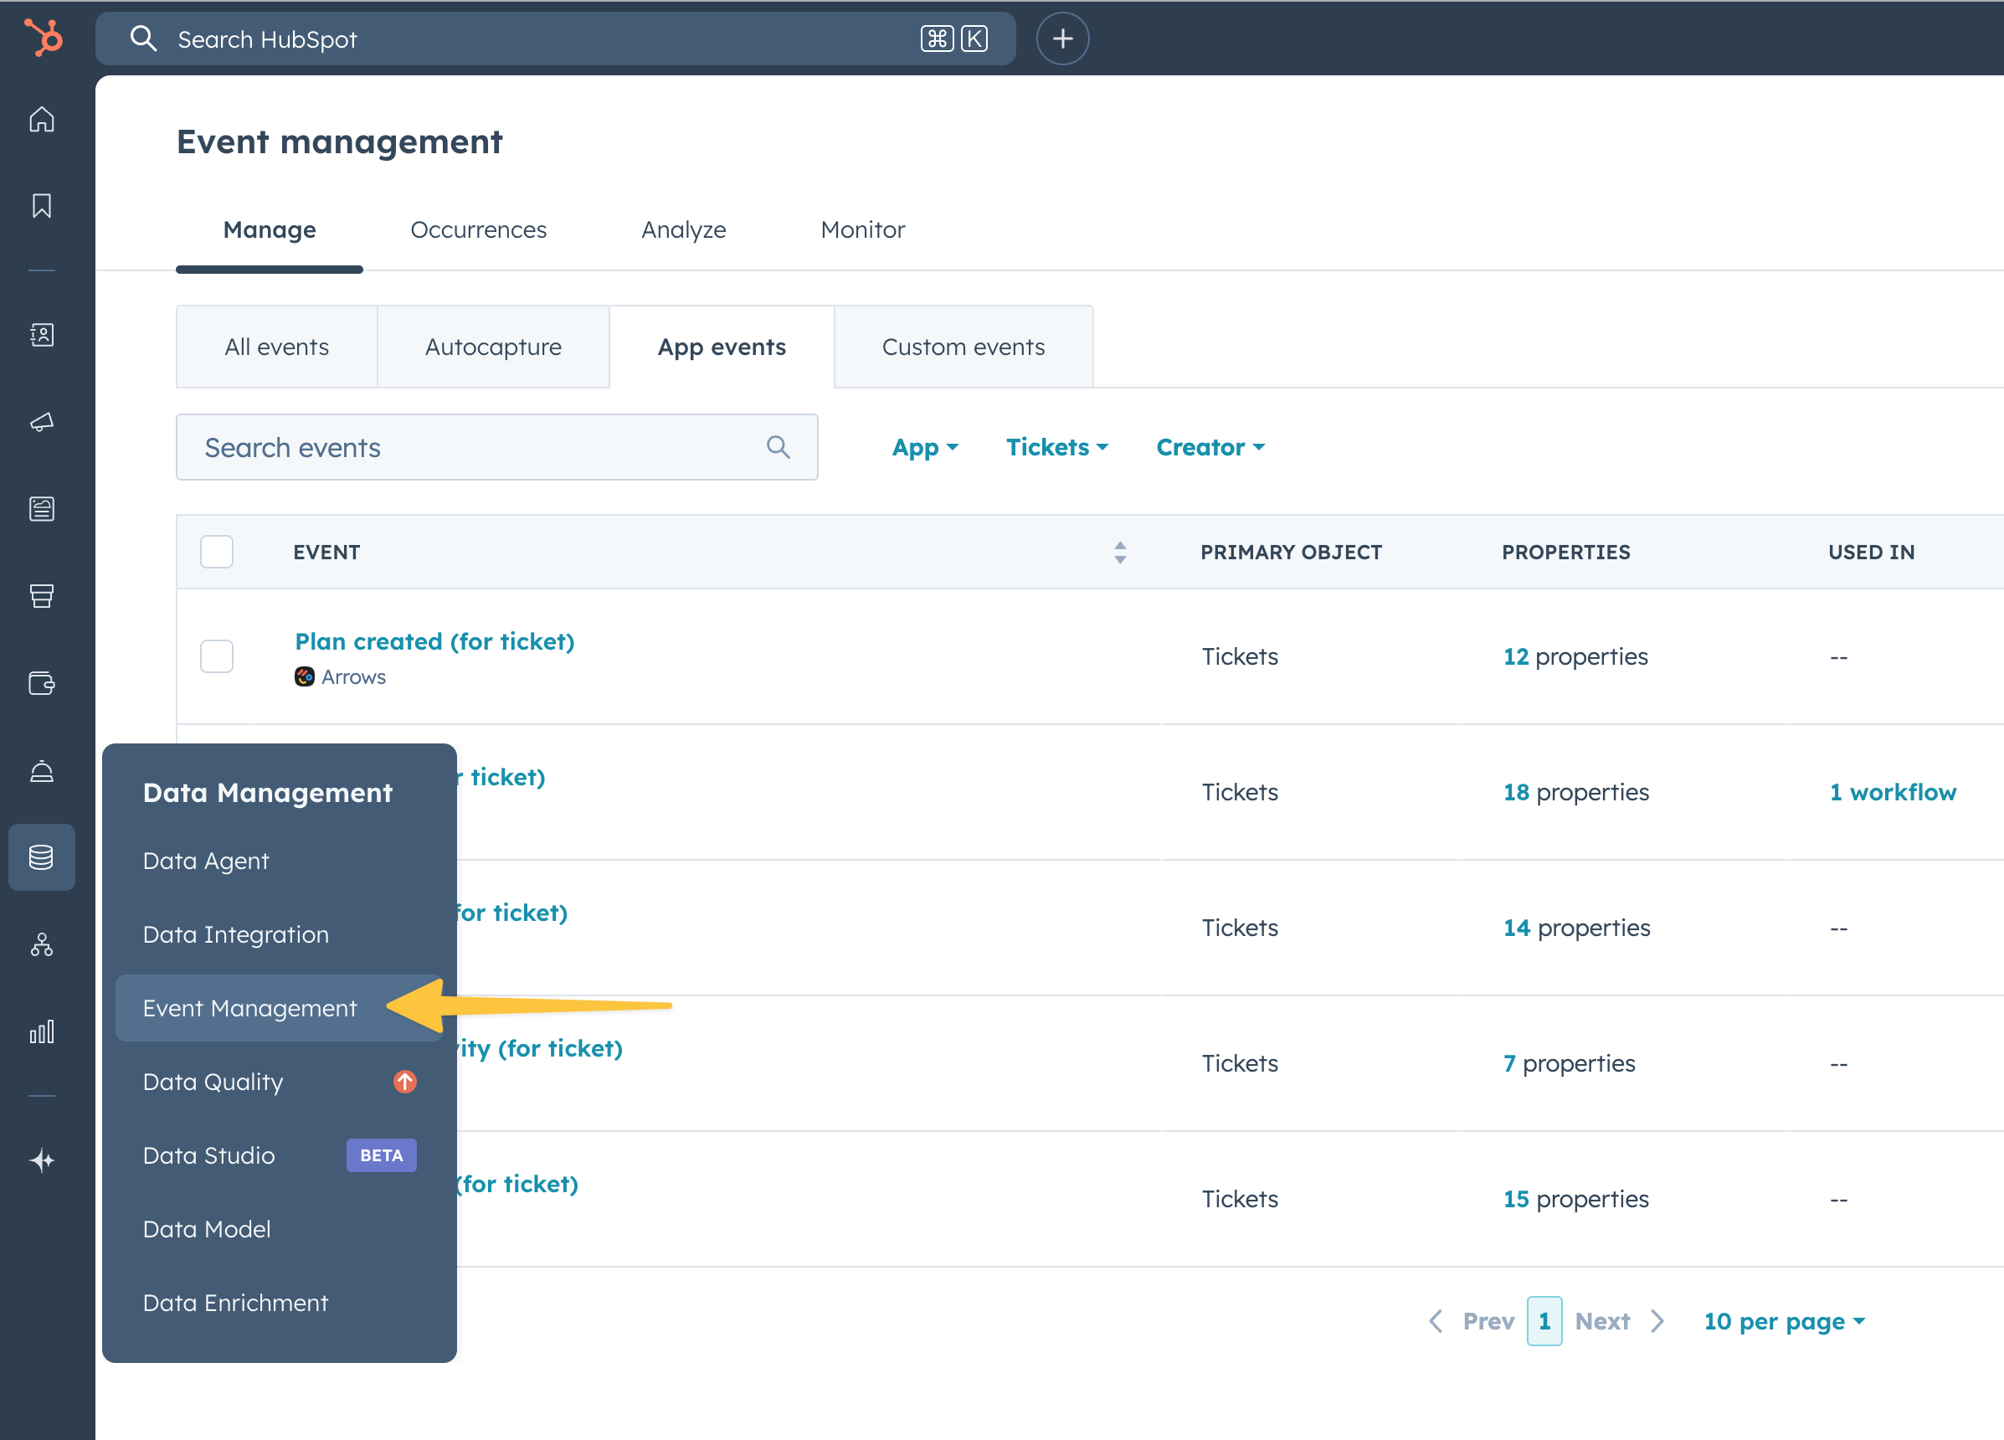
Task: Select the Custom events tab
Action: (963, 347)
